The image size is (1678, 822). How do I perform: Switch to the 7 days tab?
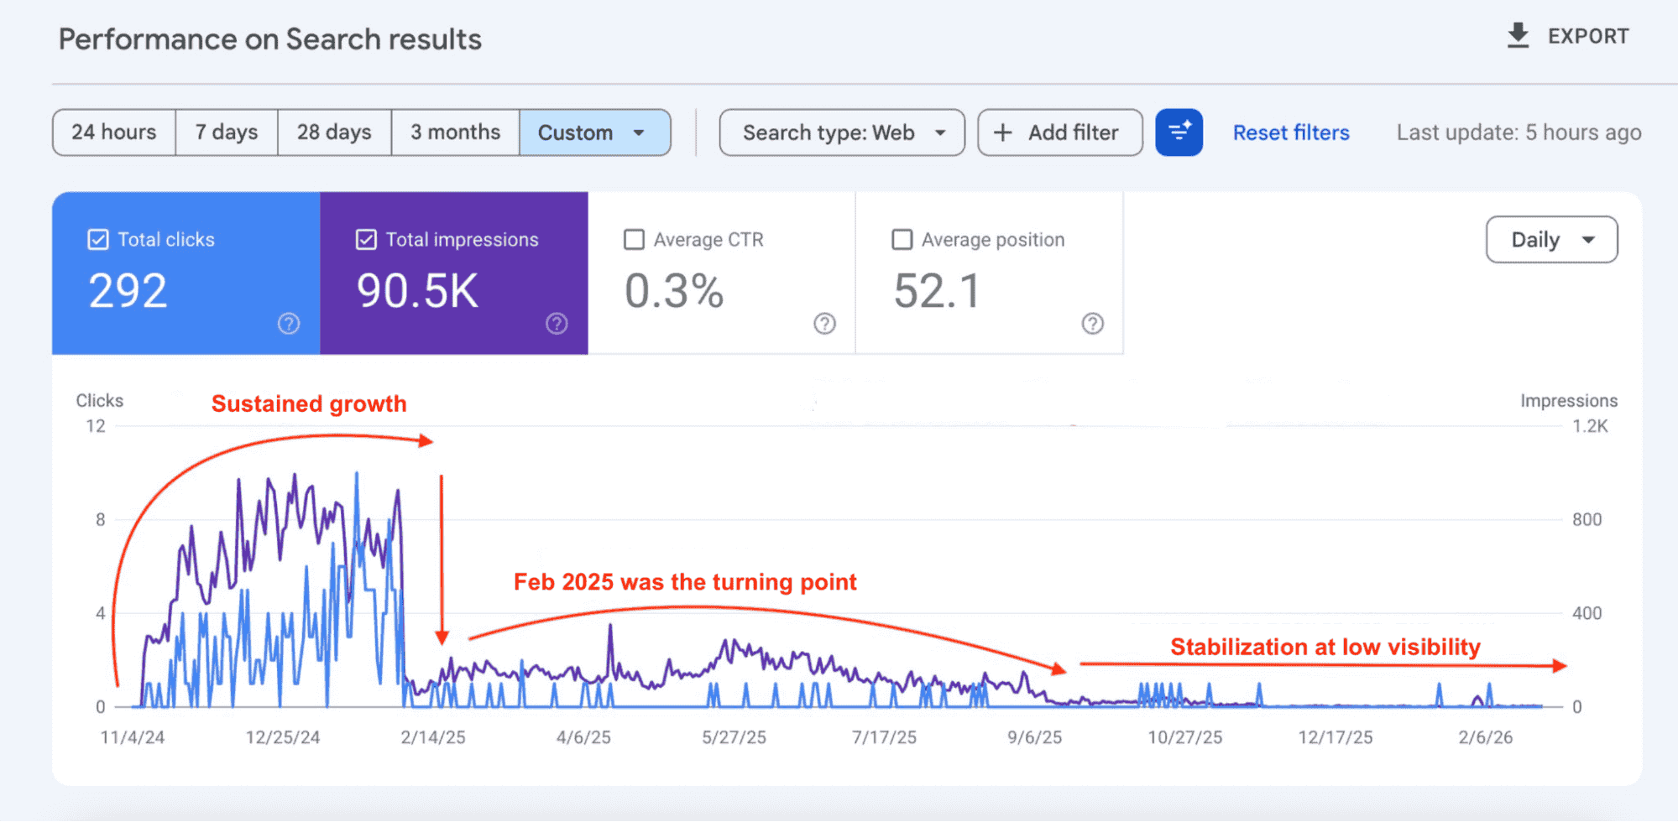coord(226,132)
